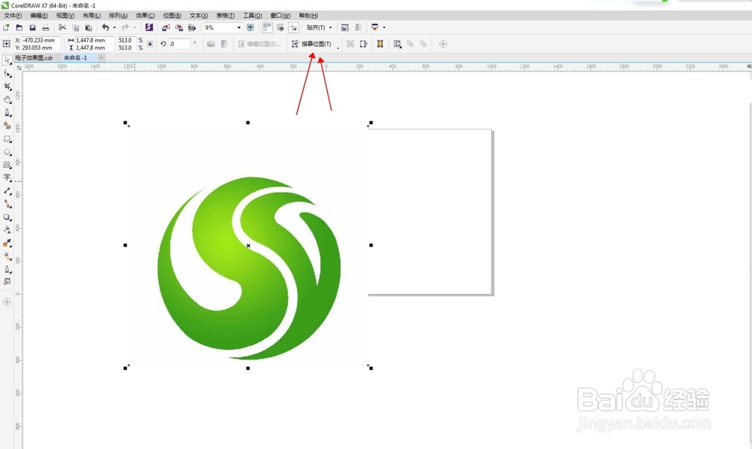Select the Text tool
Viewport: 752px width, 449px height.
pyautogui.click(x=7, y=177)
